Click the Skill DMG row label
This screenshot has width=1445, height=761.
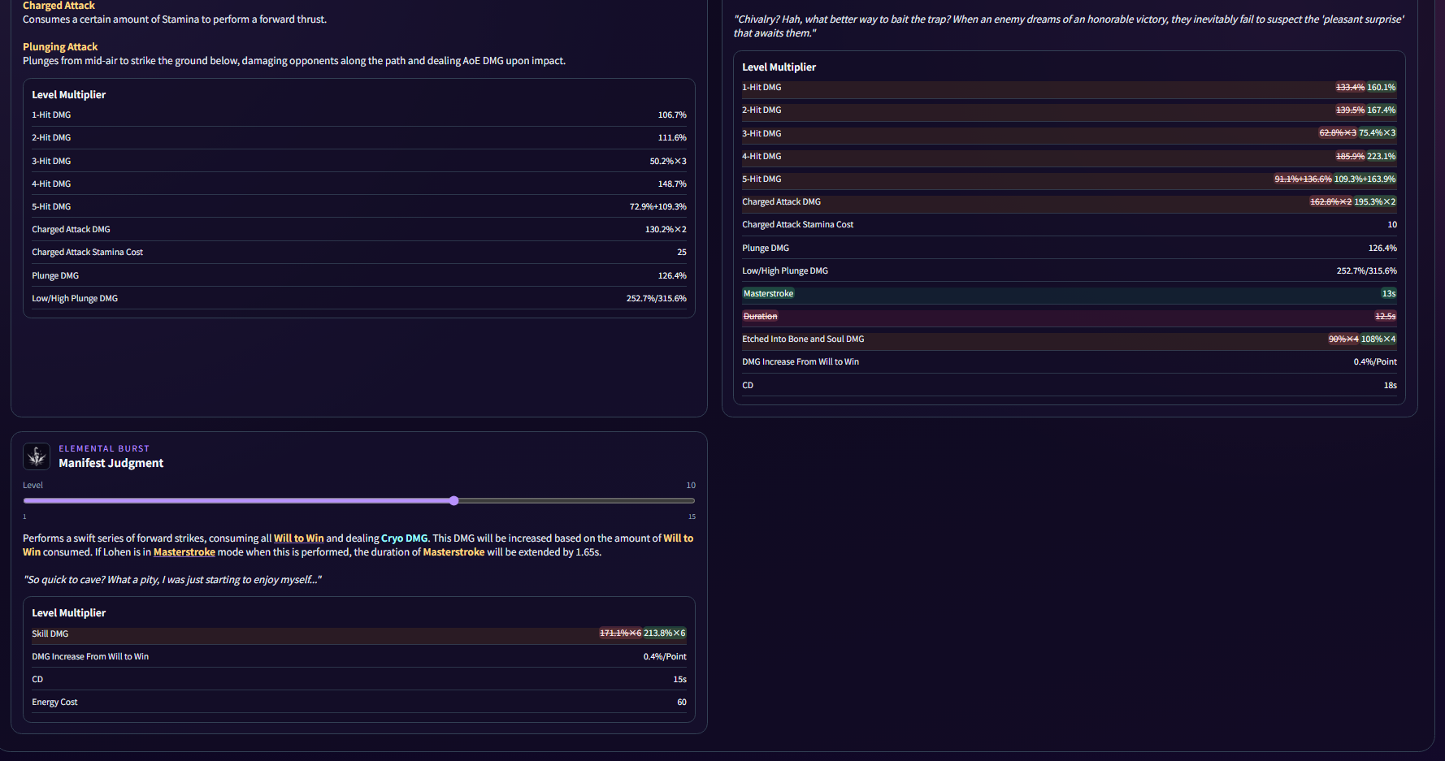tap(50, 633)
